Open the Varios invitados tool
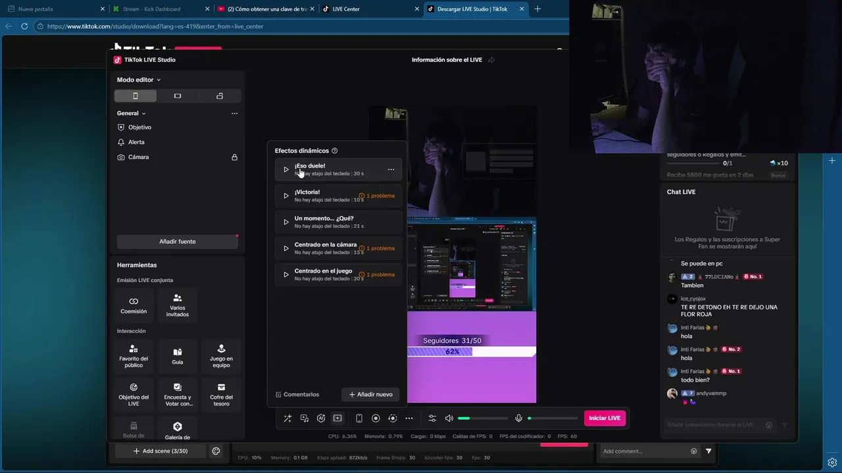Image resolution: width=842 pixels, height=473 pixels. pyautogui.click(x=178, y=305)
